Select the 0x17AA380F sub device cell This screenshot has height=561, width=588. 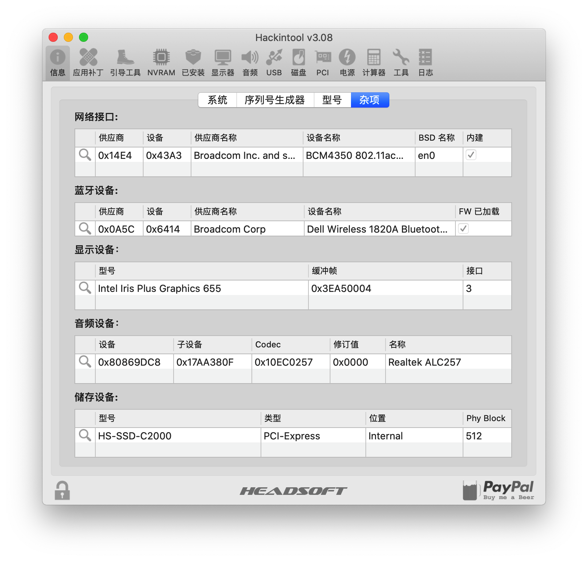click(x=213, y=362)
